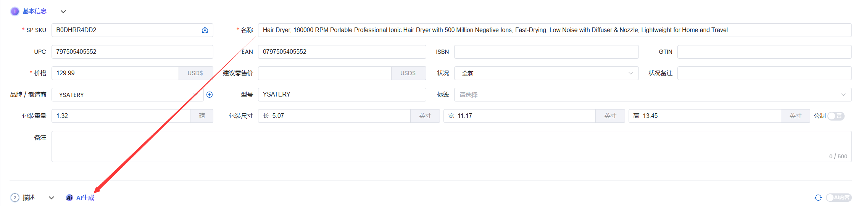Viewport: 861px width, 206px height.
Task: Add new brand with plus icon
Action: pos(210,95)
